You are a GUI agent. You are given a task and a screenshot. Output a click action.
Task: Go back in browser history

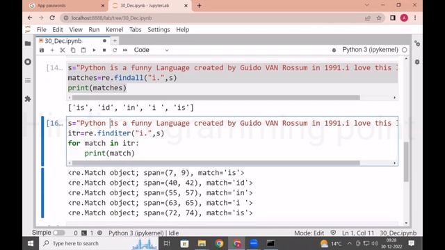[30, 18]
